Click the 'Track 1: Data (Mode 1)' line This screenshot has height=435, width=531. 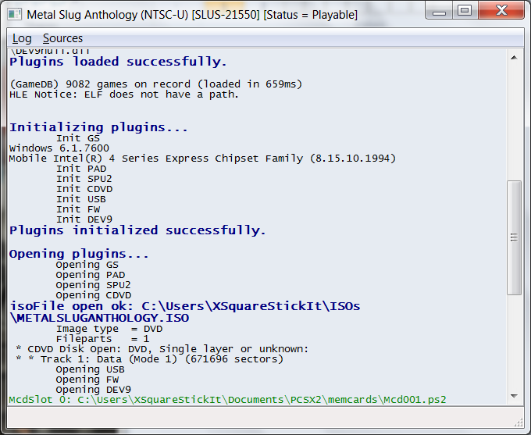tap(149, 359)
